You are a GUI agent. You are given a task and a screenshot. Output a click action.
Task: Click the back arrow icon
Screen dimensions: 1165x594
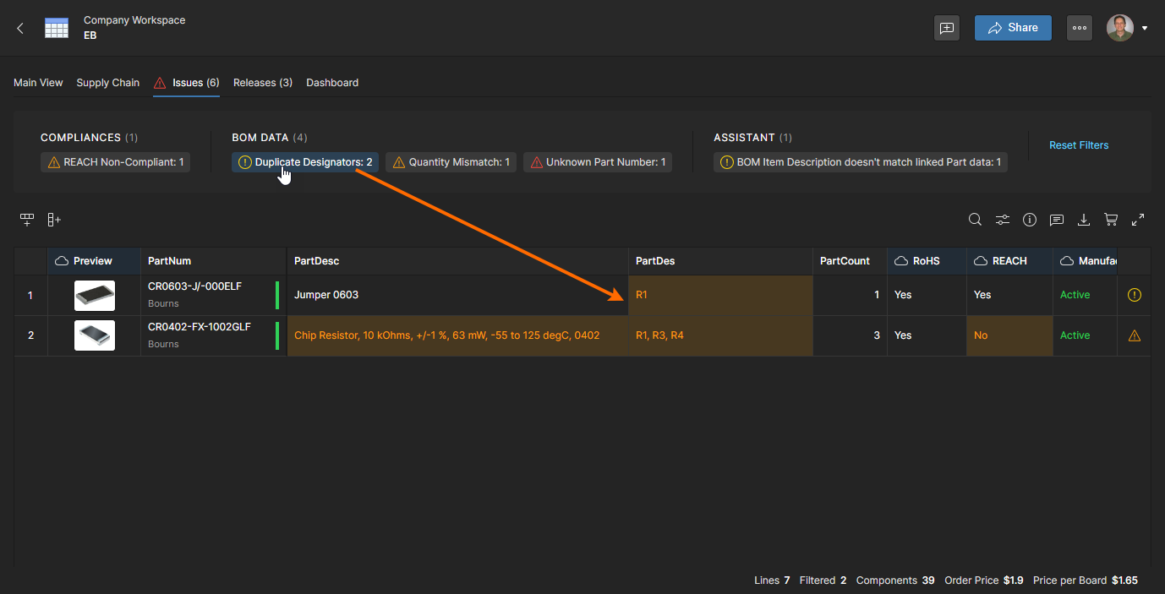[20, 28]
